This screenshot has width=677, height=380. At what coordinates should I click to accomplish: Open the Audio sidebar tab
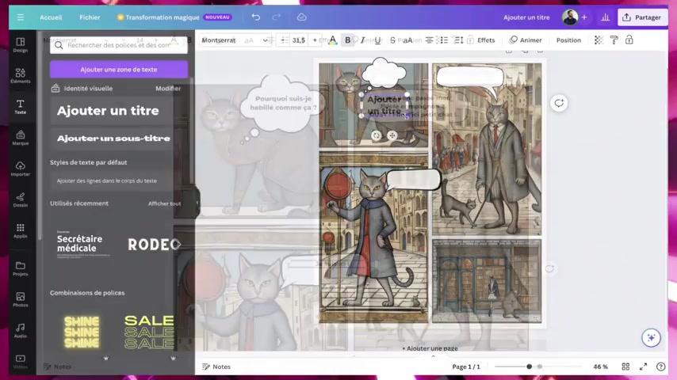21,330
